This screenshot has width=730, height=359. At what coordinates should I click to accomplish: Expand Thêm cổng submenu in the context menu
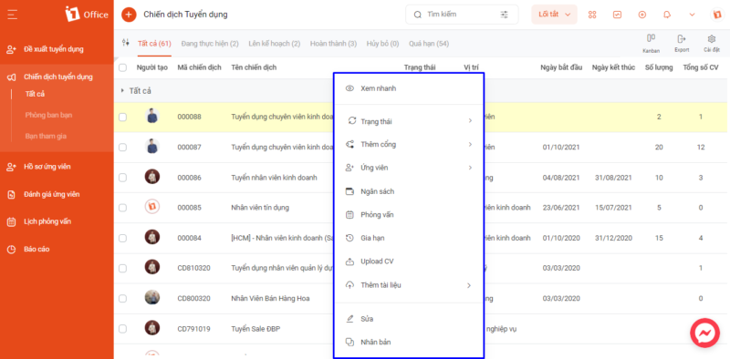tap(409, 145)
